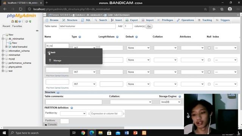Open File Explorer from the taskbar
Image resolution: width=242 pixels, height=136 pixels.
101,133
